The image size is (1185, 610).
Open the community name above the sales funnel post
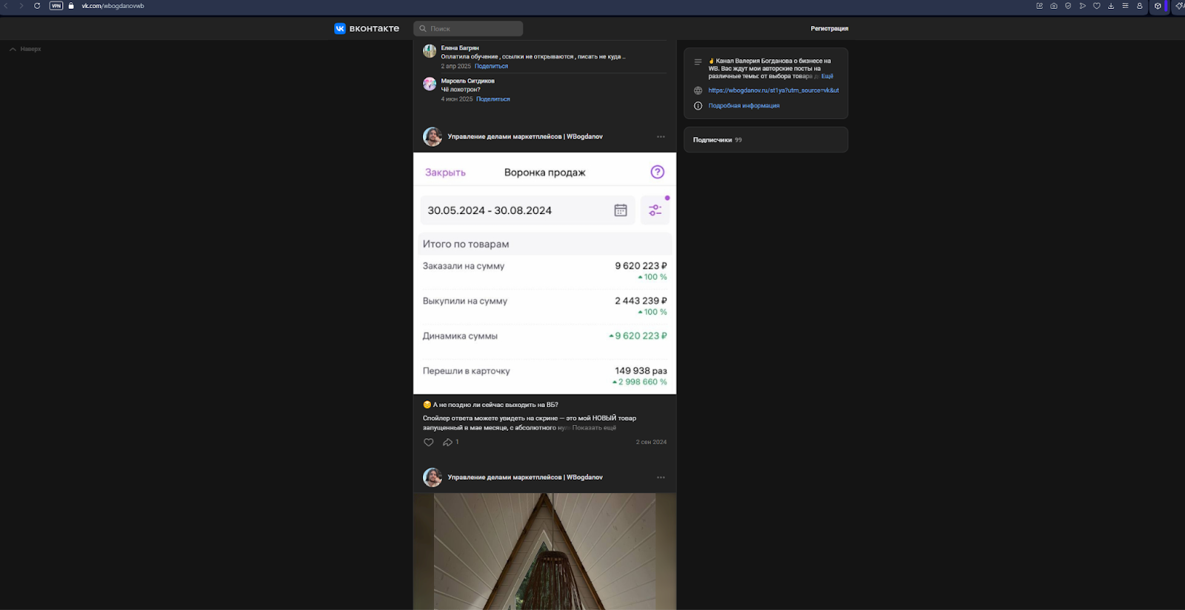tap(525, 137)
